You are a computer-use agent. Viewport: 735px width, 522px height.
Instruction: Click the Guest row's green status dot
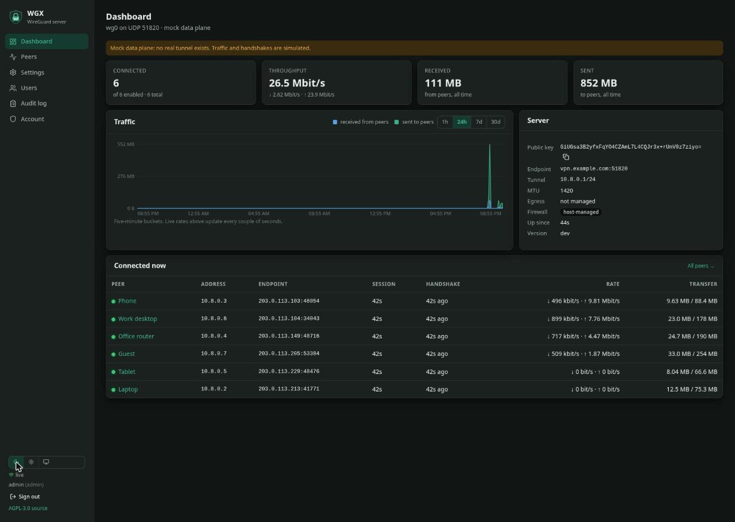click(x=114, y=354)
